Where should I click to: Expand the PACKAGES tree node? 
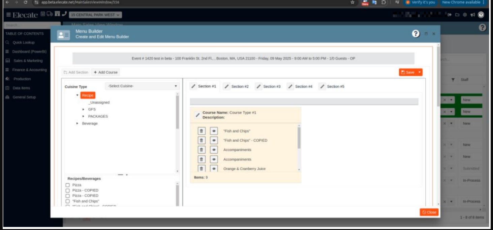pyautogui.click(x=83, y=116)
